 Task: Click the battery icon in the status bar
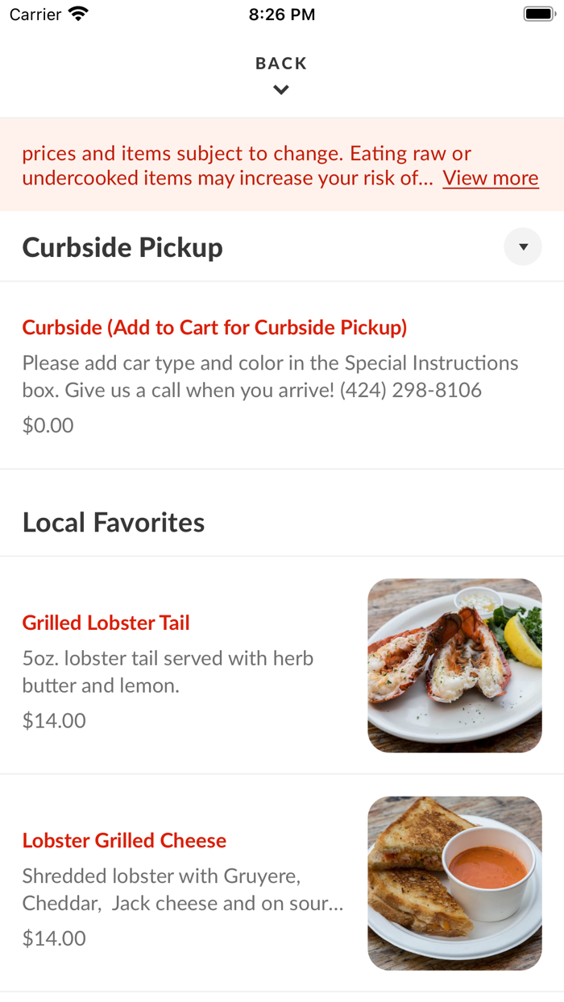pyautogui.click(x=538, y=14)
